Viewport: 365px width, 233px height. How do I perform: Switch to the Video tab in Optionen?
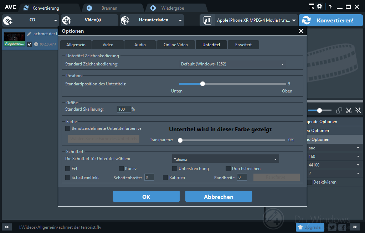click(108, 45)
